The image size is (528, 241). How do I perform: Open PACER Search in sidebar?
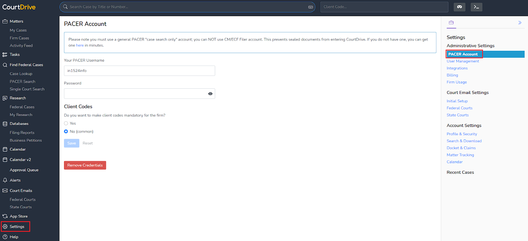click(22, 82)
